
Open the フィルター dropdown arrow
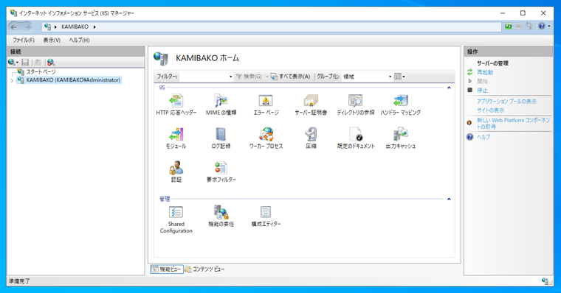pyautogui.click(x=230, y=77)
